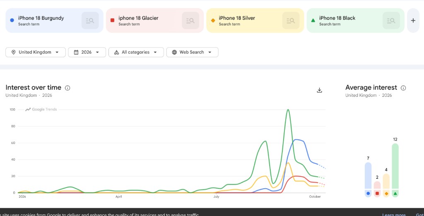Open search icon for iphone 18 Glacier
Image resolution: width=424 pixels, height=216 pixels.
(x=190, y=21)
